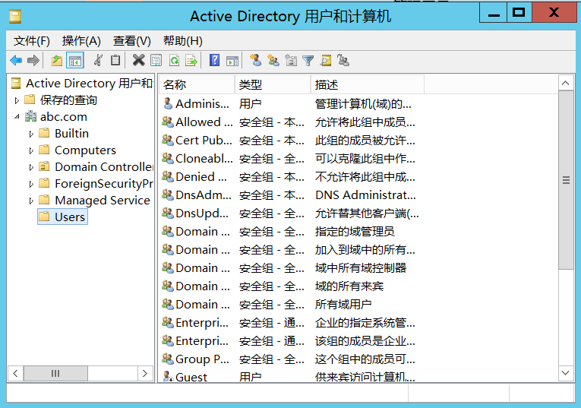The height and width of the screenshot is (408, 581).
Task: Select abc.com domain in tree
Action: coord(56,117)
